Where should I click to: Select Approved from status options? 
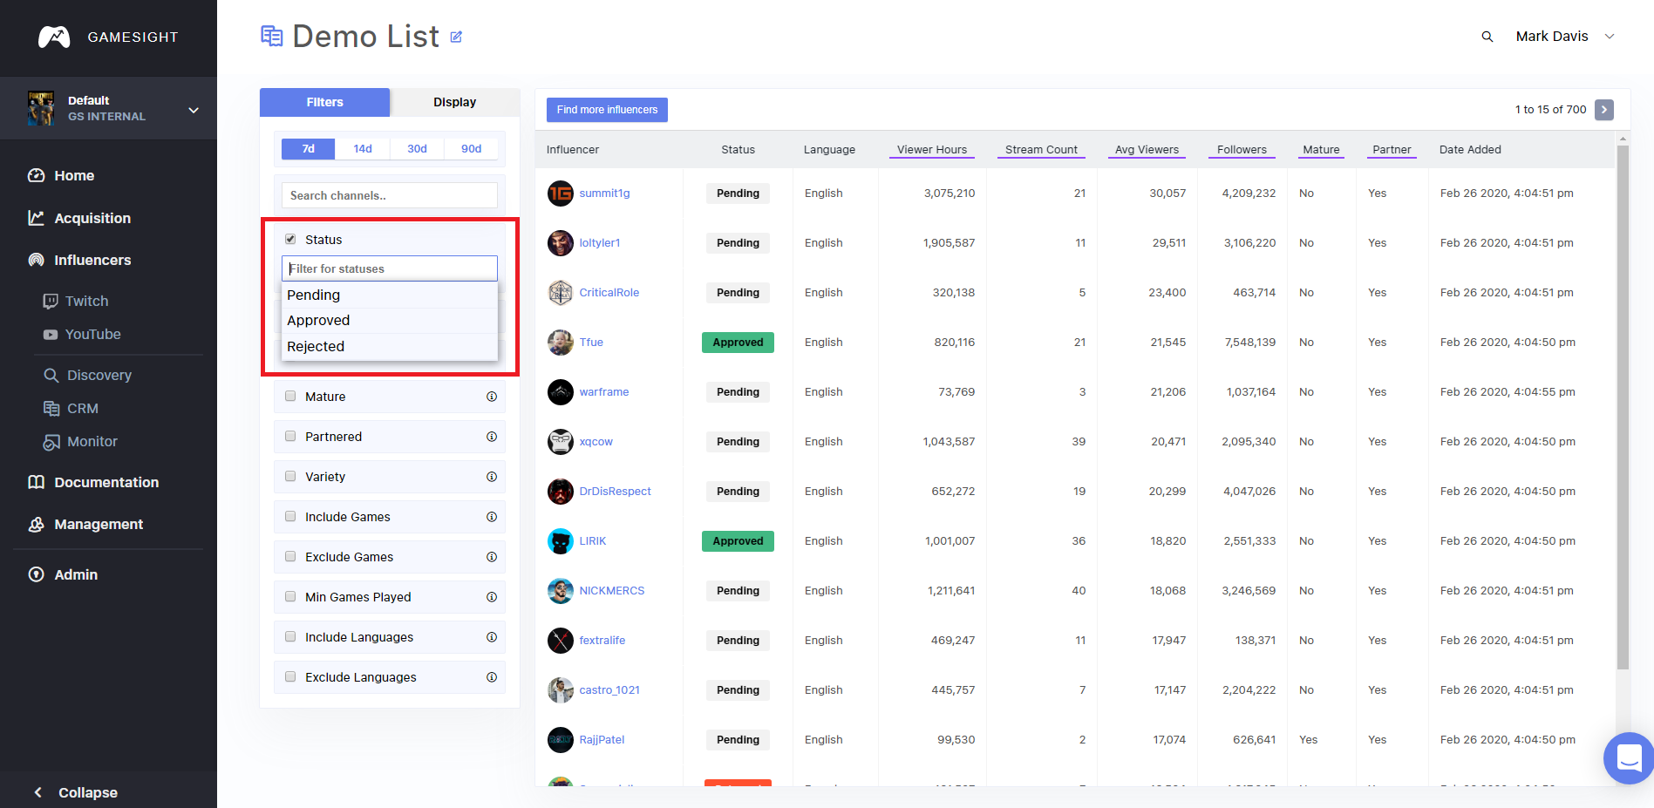pos(389,321)
